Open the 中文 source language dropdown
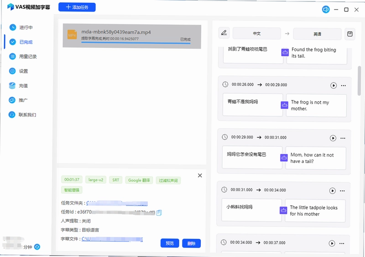Viewport: 365px width, 257px height. (257, 34)
